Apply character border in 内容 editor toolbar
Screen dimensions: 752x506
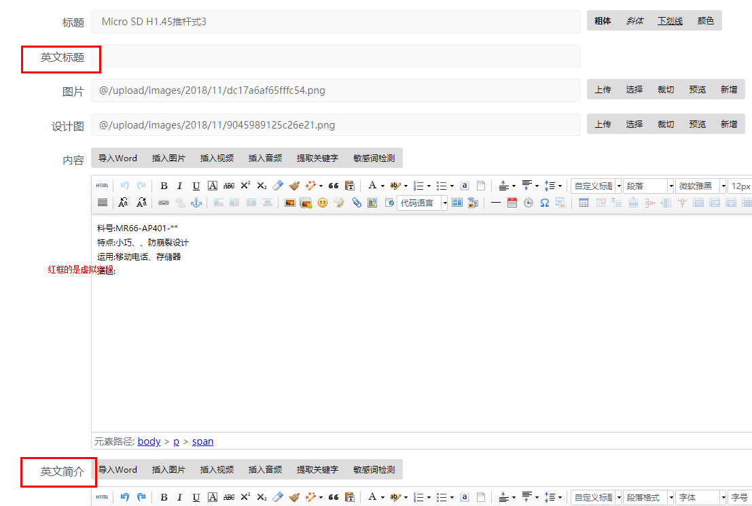point(213,185)
